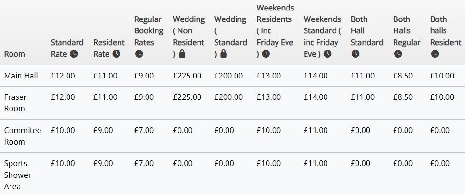Select the Commitee Room row label
This screenshot has width=465, height=195.
(22, 136)
